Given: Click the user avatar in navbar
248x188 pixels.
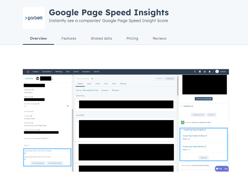Looking at the screenshot, I should 217,71.
